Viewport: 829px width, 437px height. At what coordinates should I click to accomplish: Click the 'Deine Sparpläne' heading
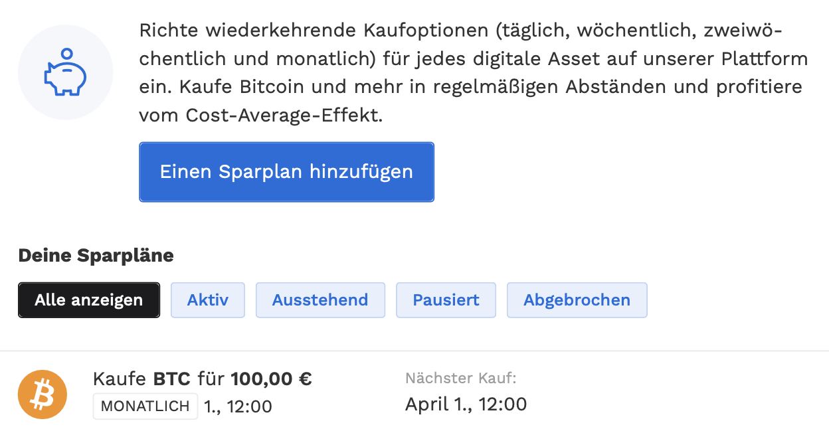96,256
